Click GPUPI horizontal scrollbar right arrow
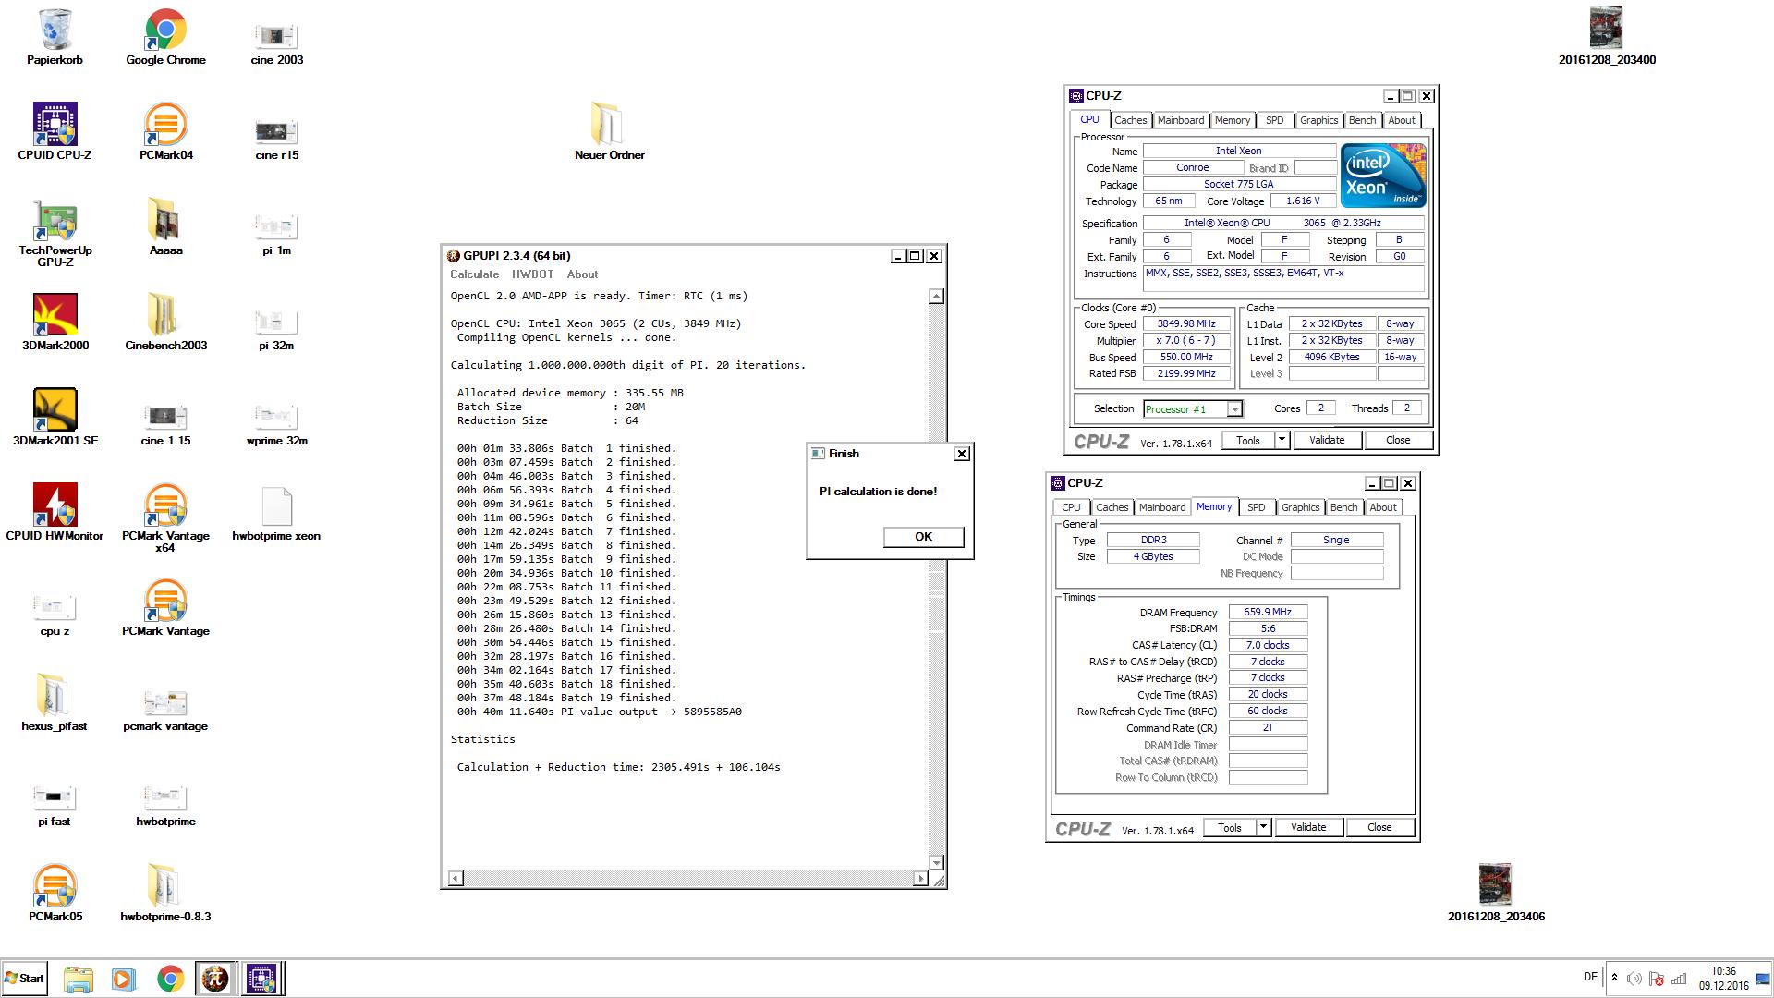The image size is (1774, 998). pyautogui.click(x=920, y=878)
